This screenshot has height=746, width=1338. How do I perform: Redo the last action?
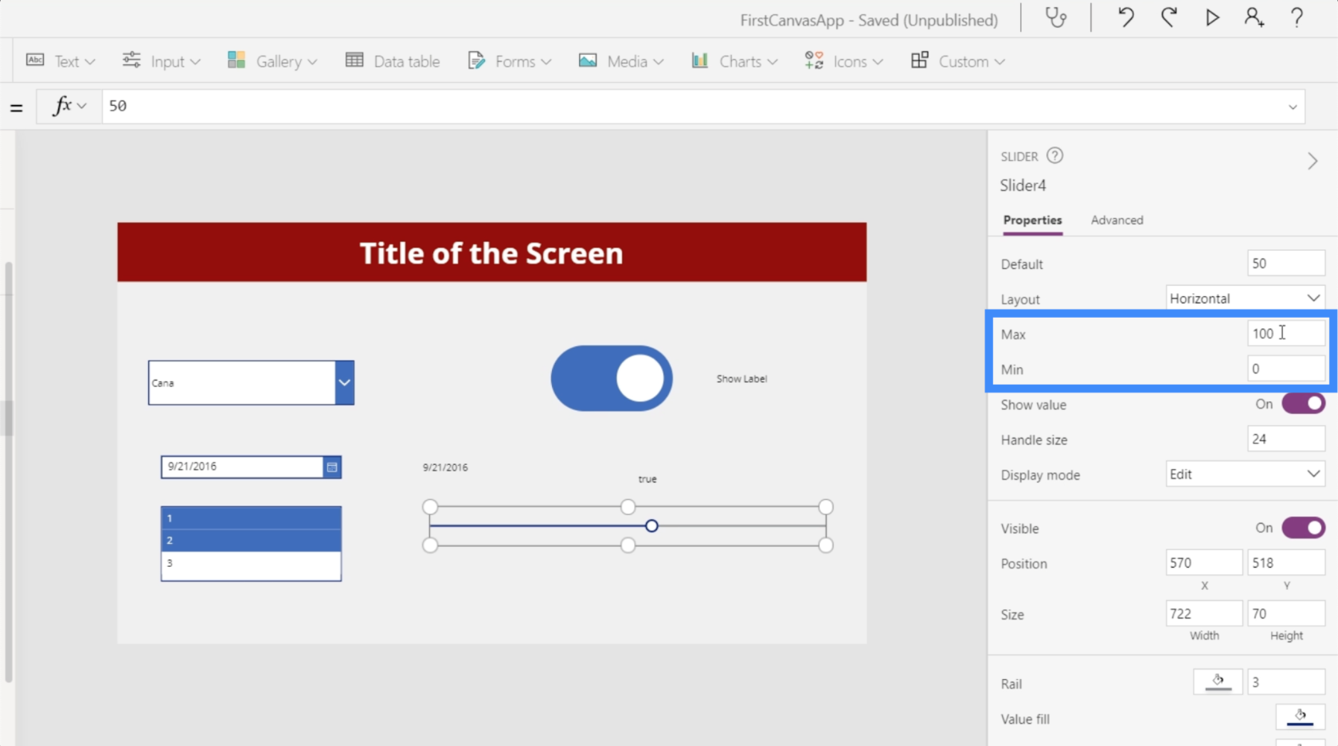pyautogui.click(x=1168, y=18)
